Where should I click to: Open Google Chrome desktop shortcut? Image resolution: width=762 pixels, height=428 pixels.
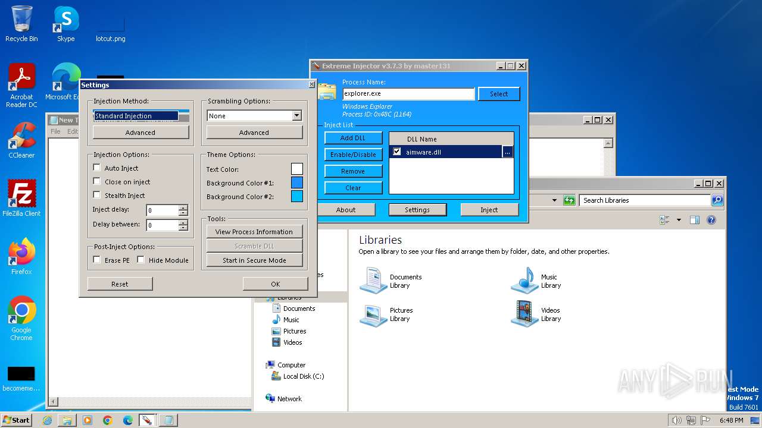coord(21,319)
